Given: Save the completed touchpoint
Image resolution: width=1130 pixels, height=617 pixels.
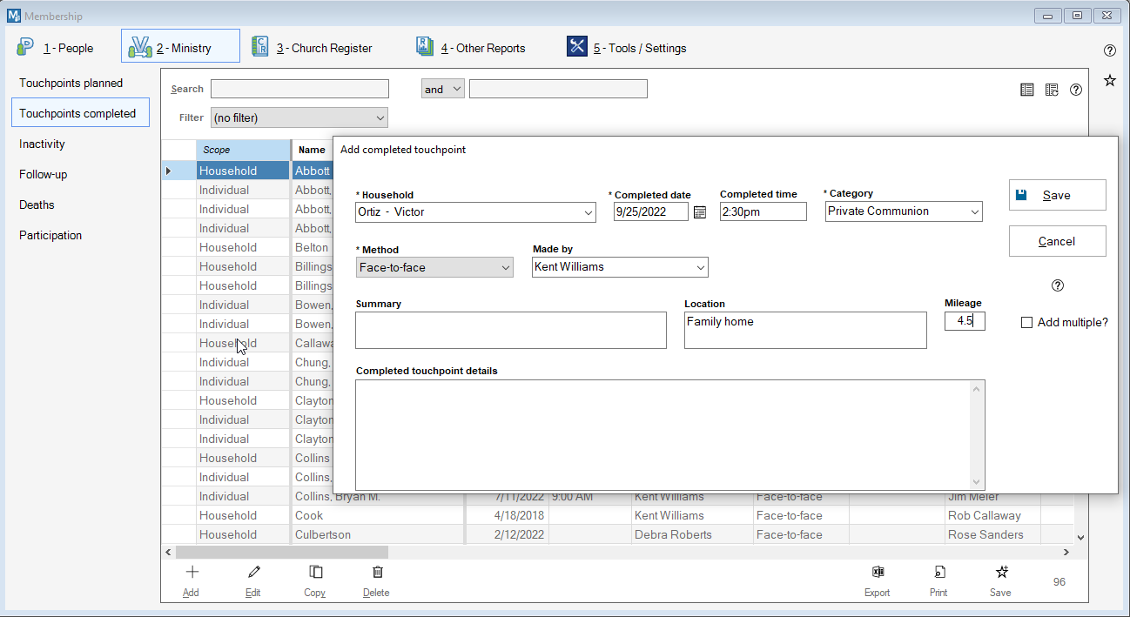Looking at the screenshot, I should pos(1057,195).
